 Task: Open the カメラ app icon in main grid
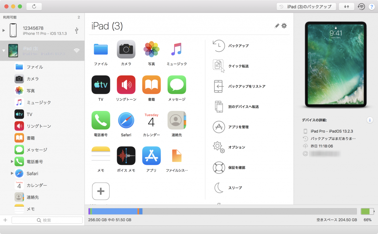coord(126,49)
